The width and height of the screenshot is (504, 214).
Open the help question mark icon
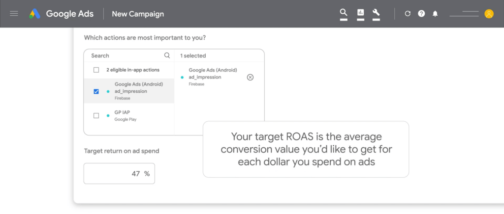pyautogui.click(x=421, y=14)
